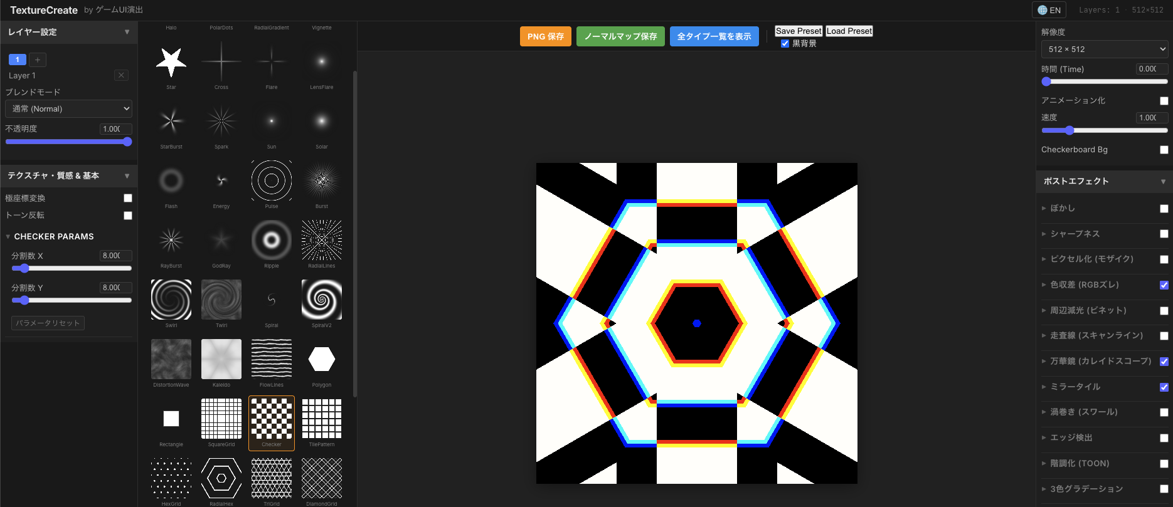
Task: Adjust the 不透明度 opacity slider
Action: (69, 142)
